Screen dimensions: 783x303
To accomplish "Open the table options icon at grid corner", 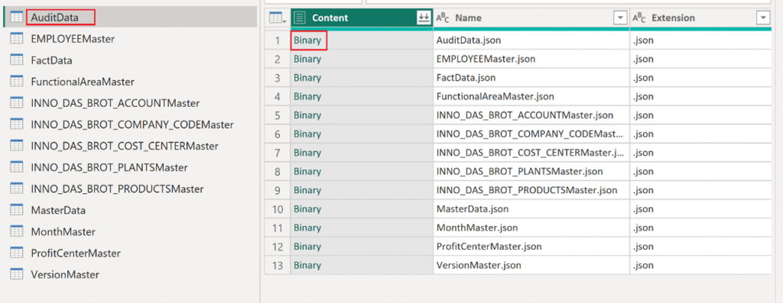I will click(277, 18).
